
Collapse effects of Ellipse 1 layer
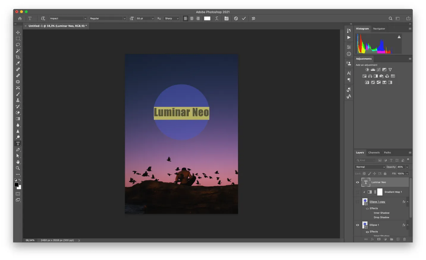408,225
